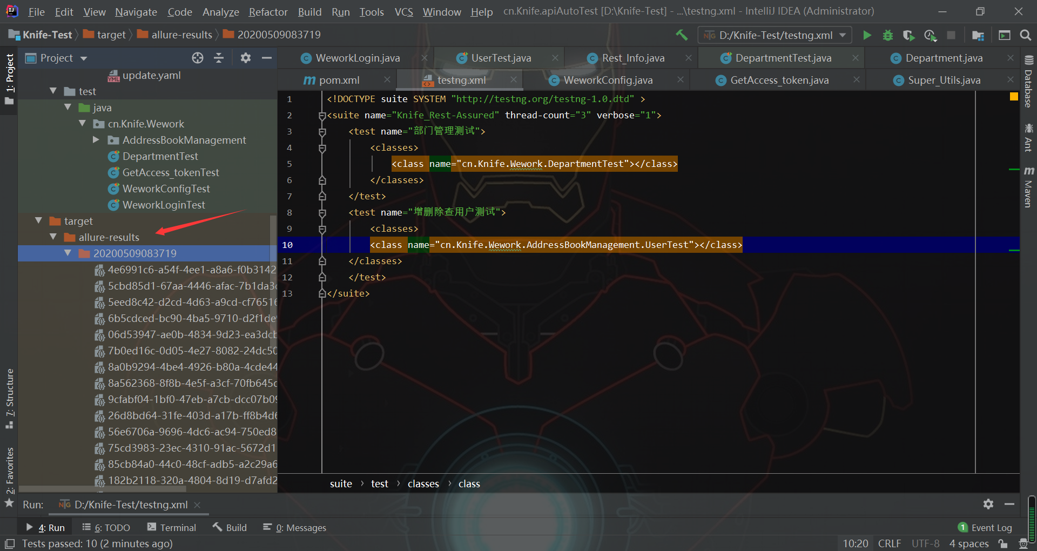Open run configuration dropdown D:/Knife-Test/testng.xml
Viewport: 1037px width, 551px height.
click(x=775, y=35)
